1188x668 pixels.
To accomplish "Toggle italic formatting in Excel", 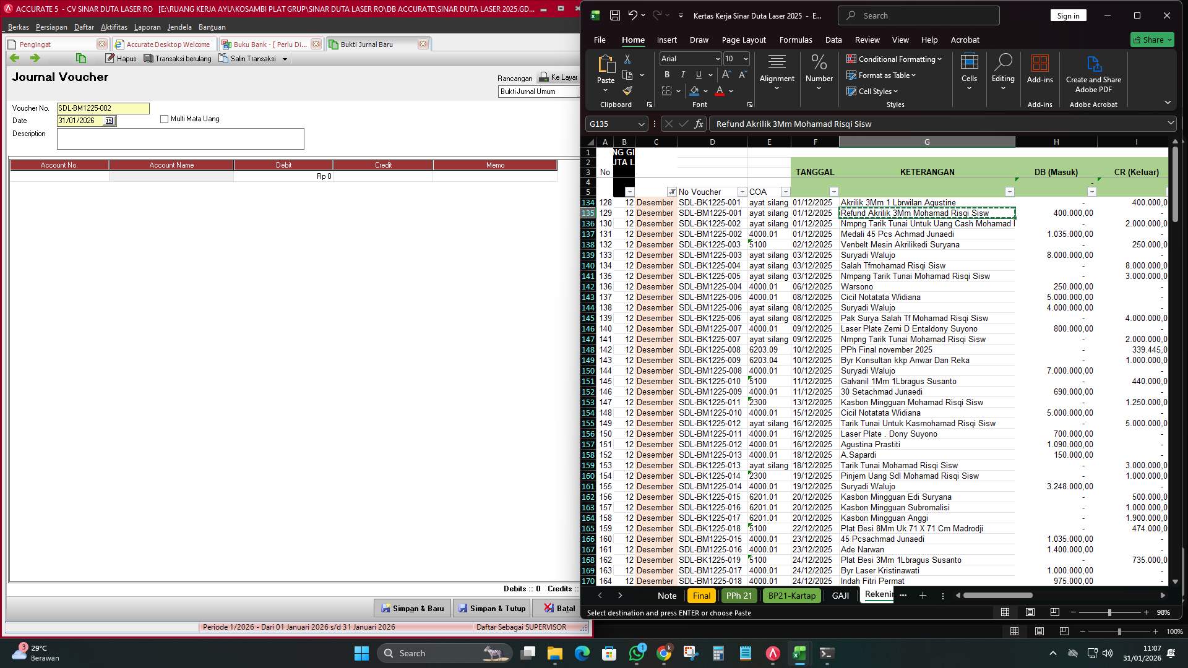I will 682,74.
